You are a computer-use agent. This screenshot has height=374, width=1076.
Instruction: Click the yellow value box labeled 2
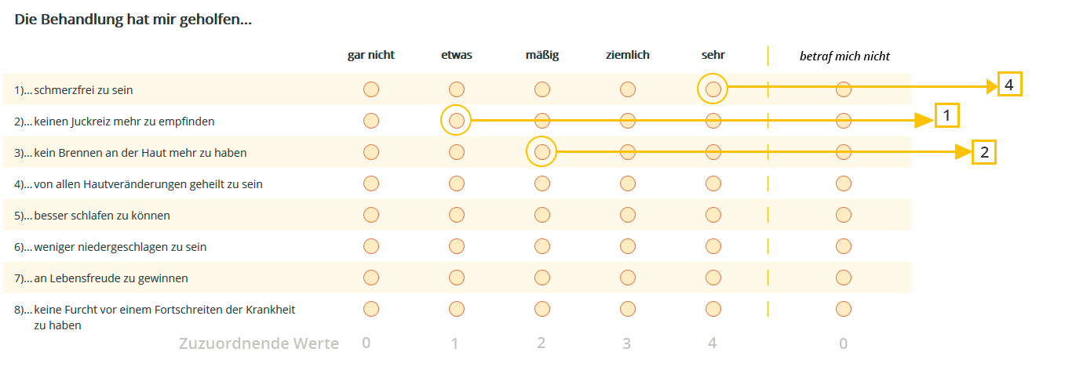coord(984,151)
